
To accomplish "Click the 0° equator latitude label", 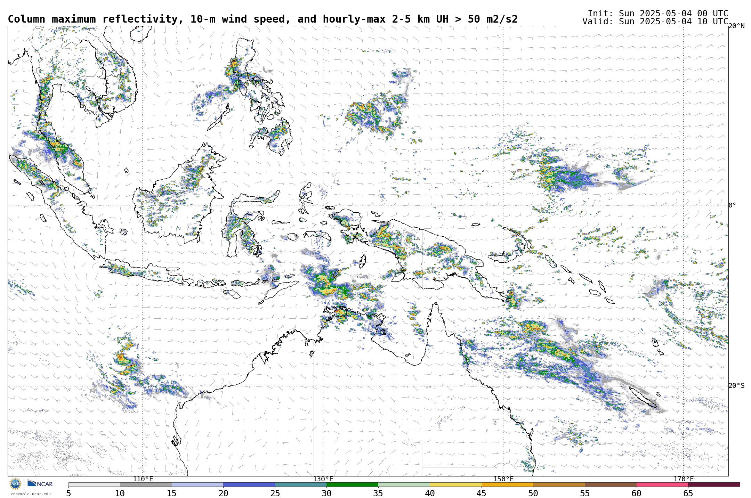I will pyautogui.click(x=733, y=205).
